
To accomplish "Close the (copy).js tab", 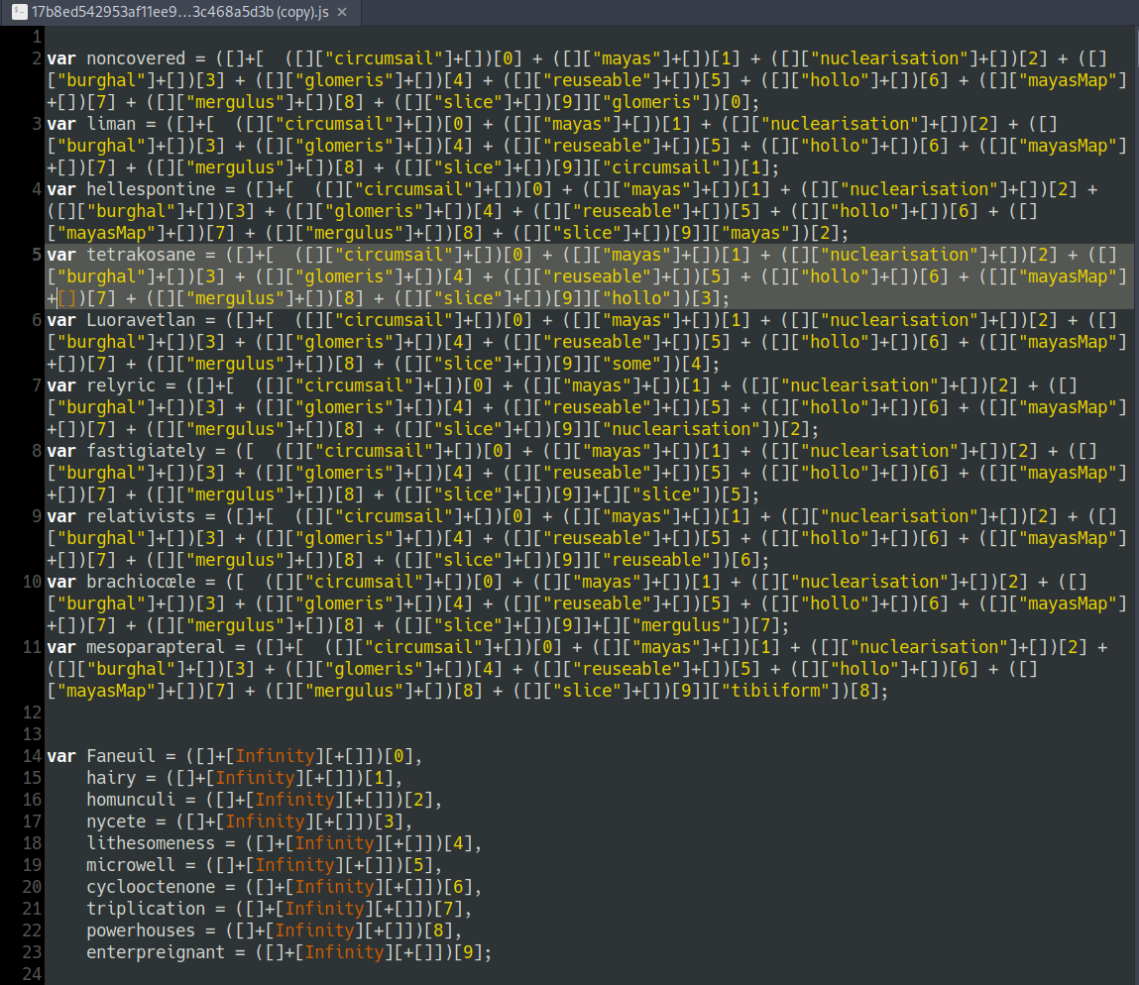I will coord(342,12).
